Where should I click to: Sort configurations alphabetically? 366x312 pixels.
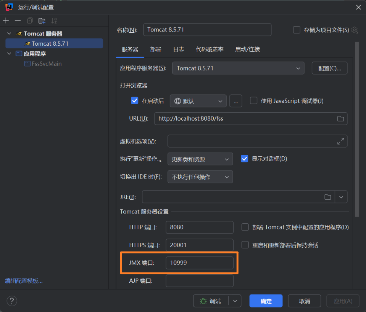click(x=53, y=20)
